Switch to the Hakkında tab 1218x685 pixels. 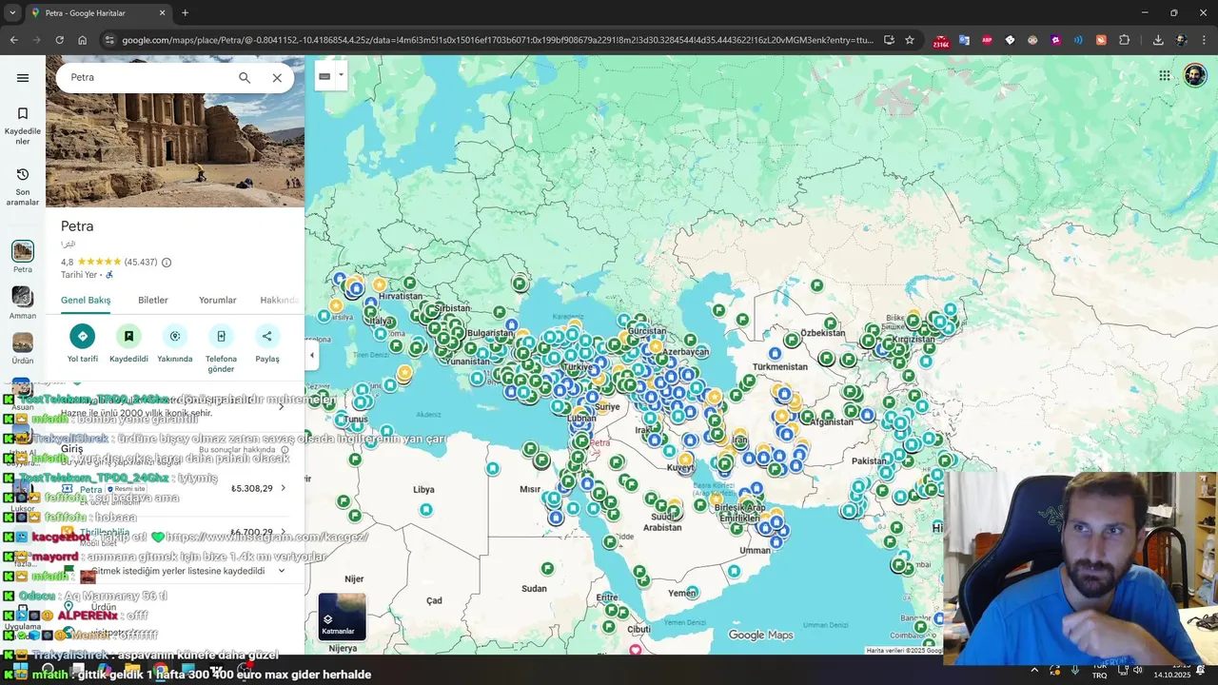(280, 301)
